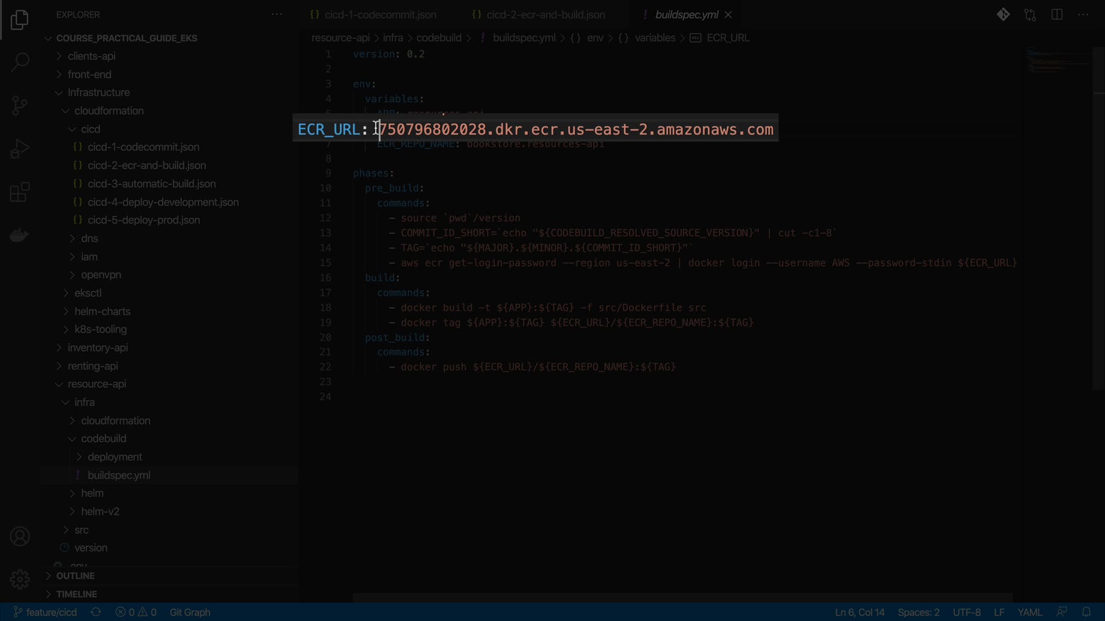This screenshot has height=621, width=1105.
Task: Click the YAML language mode button
Action: [1029, 612]
